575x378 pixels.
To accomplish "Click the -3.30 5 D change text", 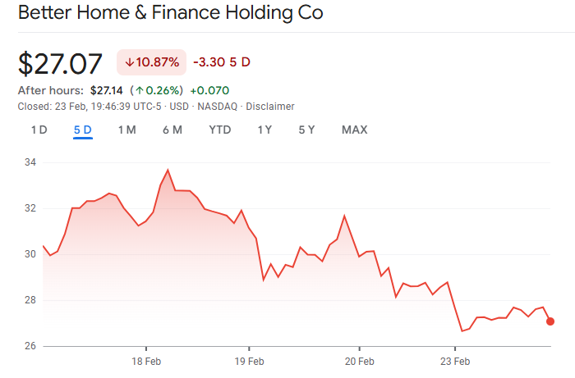I will pyautogui.click(x=221, y=62).
